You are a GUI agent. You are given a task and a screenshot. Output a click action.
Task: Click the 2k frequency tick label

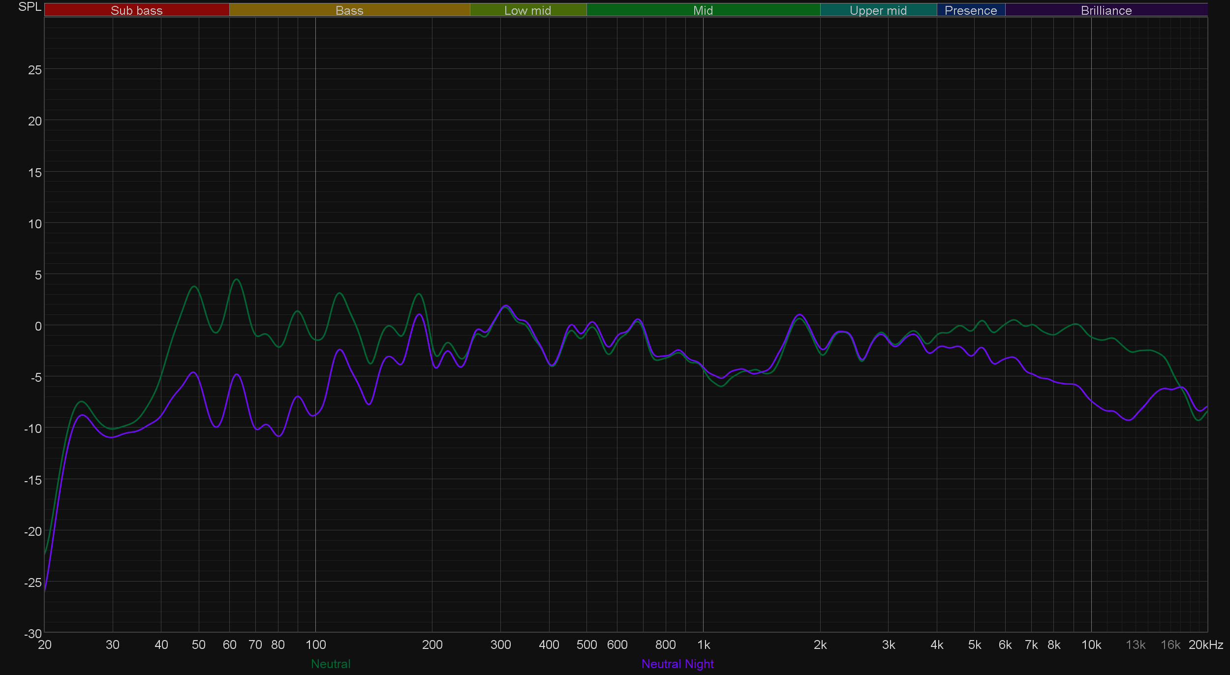click(820, 644)
